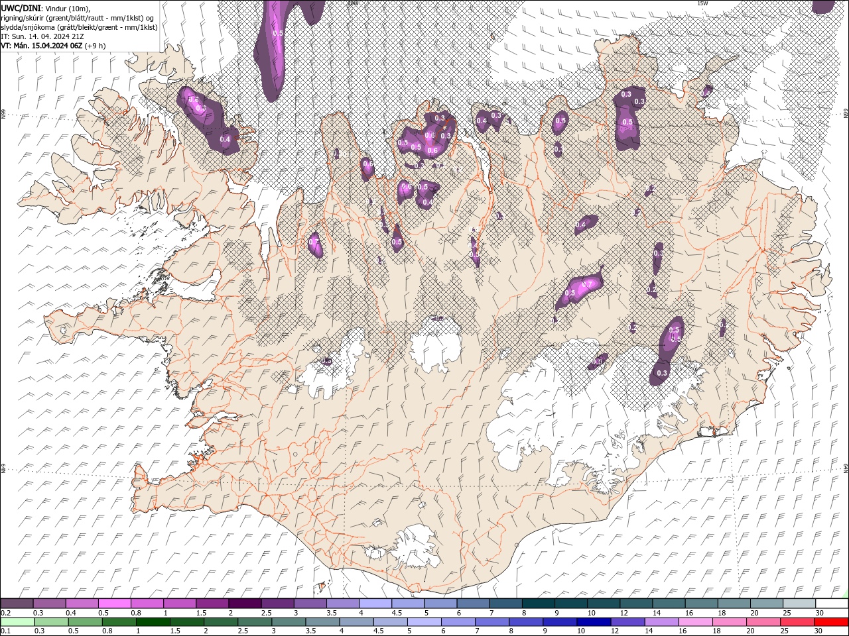This screenshot has width=849, height=636.
Task: Click the '4.5' tick label under upper legend
Action: pos(397,613)
